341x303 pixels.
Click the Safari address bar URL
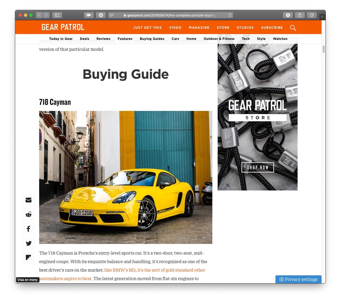click(x=171, y=15)
